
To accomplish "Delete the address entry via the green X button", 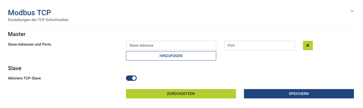I will click(x=308, y=46).
